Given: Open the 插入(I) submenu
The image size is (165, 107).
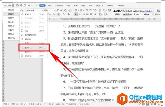Looking at the screenshot, I should point(11,22).
